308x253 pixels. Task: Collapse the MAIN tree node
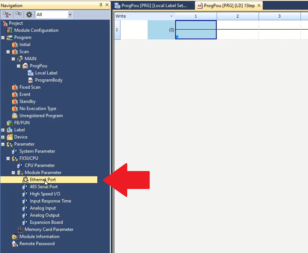[x=13, y=59]
